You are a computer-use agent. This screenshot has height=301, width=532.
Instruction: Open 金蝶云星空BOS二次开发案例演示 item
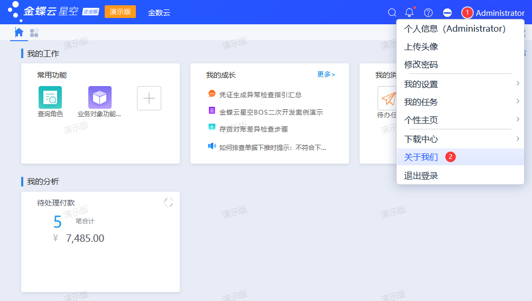pyautogui.click(x=271, y=112)
